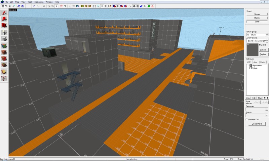
Task: Enable the foliage visgroup checkbox
Action: click(251, 68)
